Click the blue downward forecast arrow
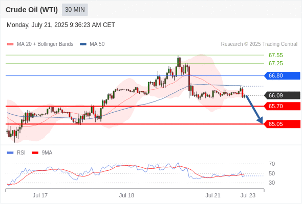Screen dimensions: 302x204 [x=254, y=109]
